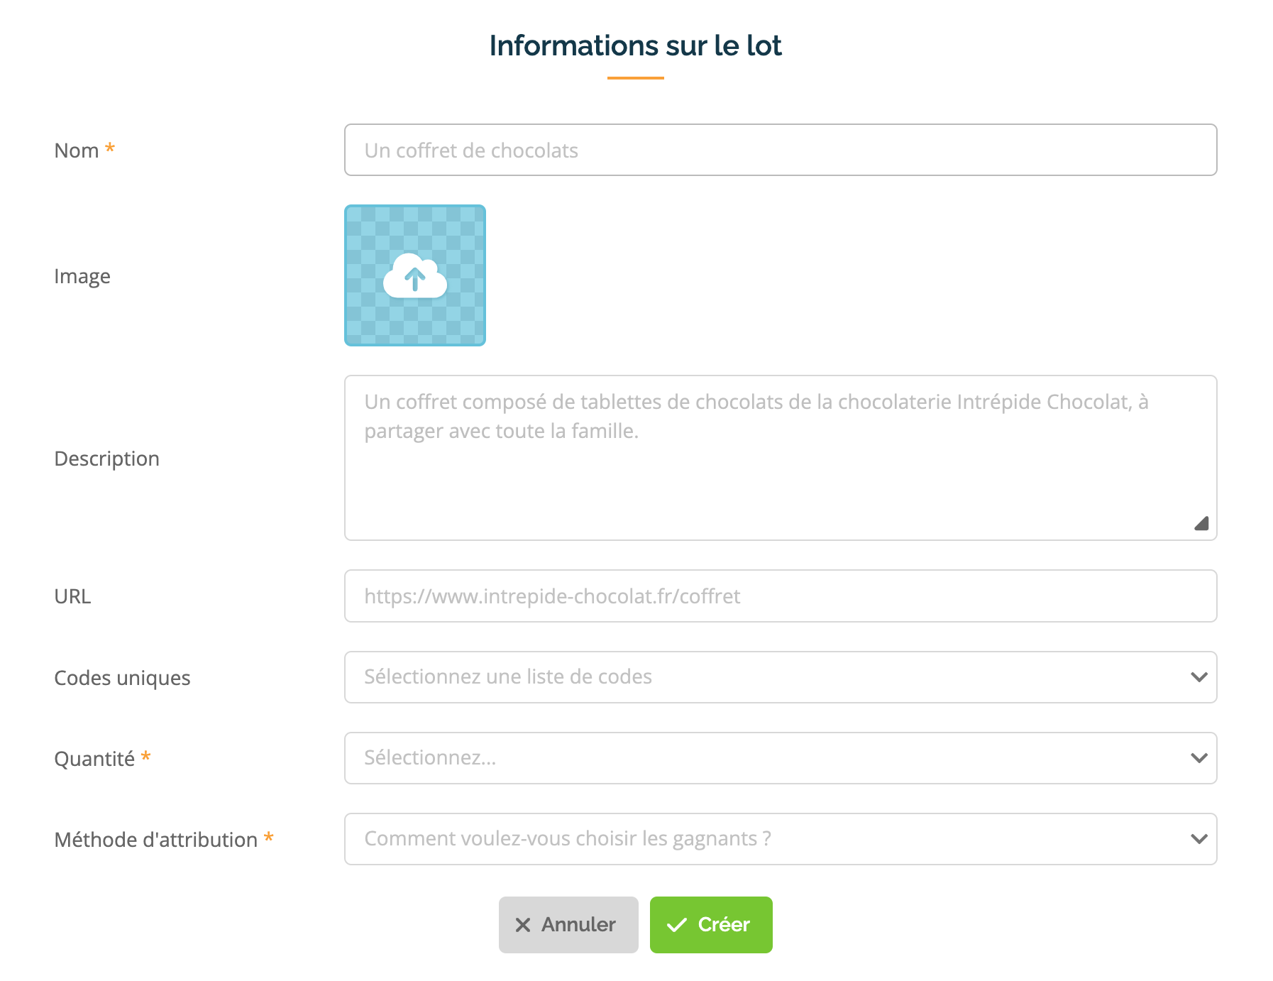Click the "URL" field label
Screen dimensions: 1273x981
[x=73, y=597]
